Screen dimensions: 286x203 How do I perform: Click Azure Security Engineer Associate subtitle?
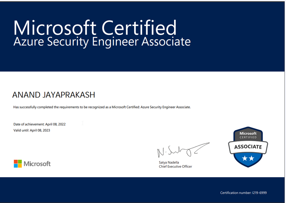102,42
